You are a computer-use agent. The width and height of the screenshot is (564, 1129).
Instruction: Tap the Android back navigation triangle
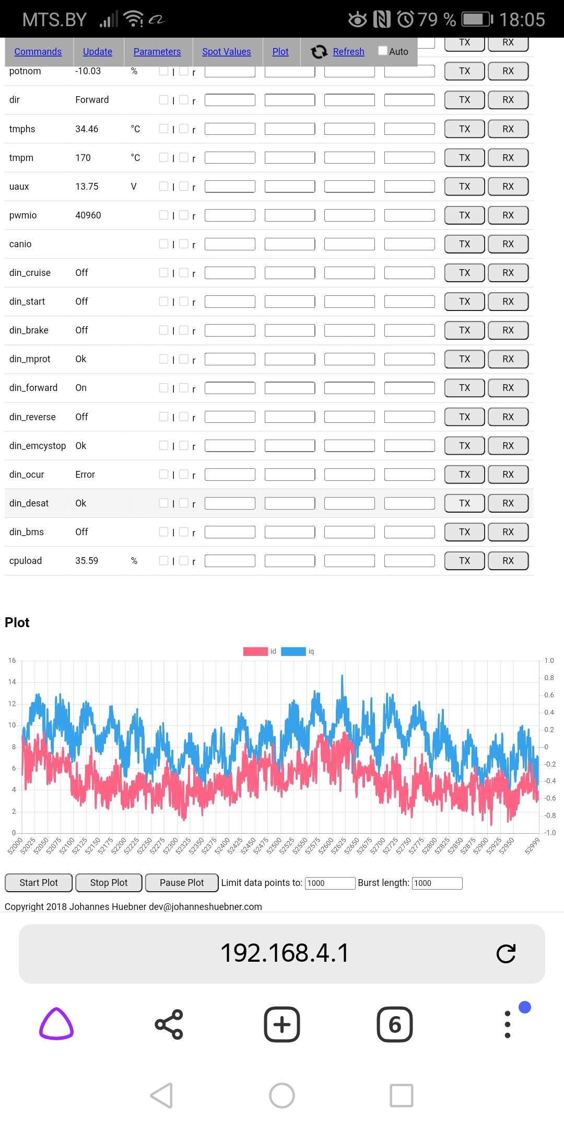coord(162,1096)
